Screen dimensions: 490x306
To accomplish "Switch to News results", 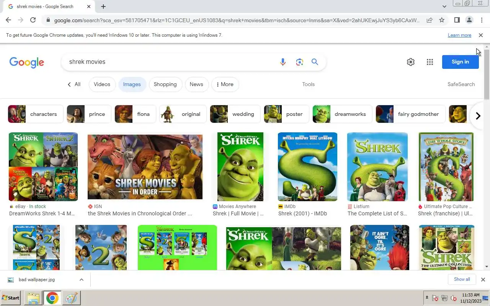I will 196,85.
